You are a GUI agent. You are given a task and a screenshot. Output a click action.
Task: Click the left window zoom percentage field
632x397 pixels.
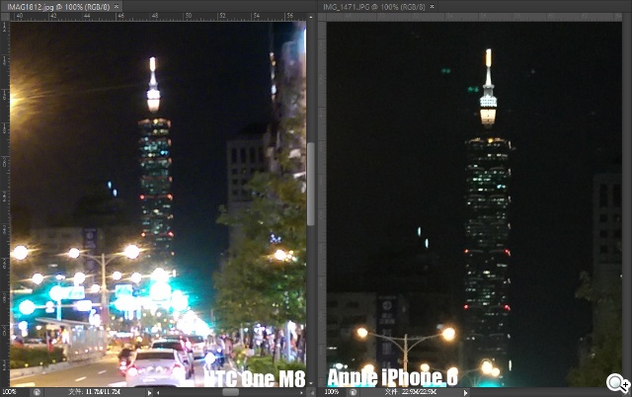(x=10, y=392)
